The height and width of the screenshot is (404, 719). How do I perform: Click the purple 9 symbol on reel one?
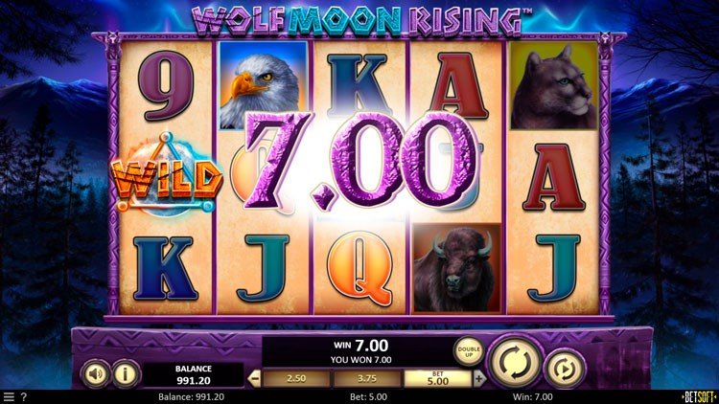[x=167, y=88]
